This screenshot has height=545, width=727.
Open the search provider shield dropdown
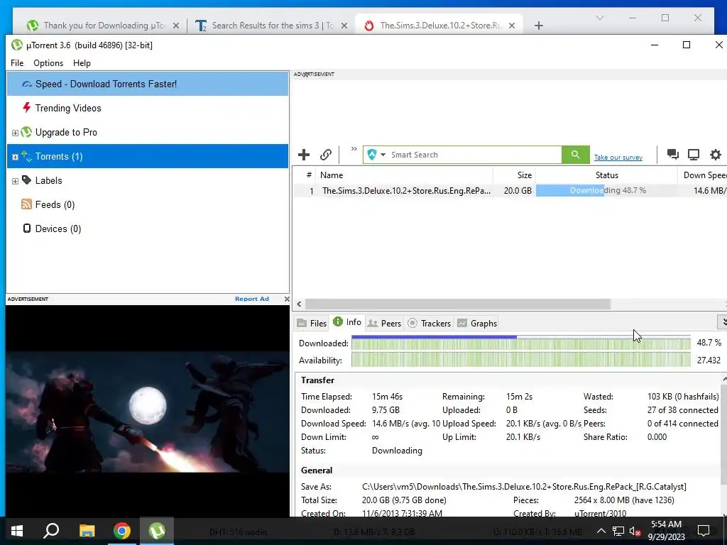coord(376,155)
